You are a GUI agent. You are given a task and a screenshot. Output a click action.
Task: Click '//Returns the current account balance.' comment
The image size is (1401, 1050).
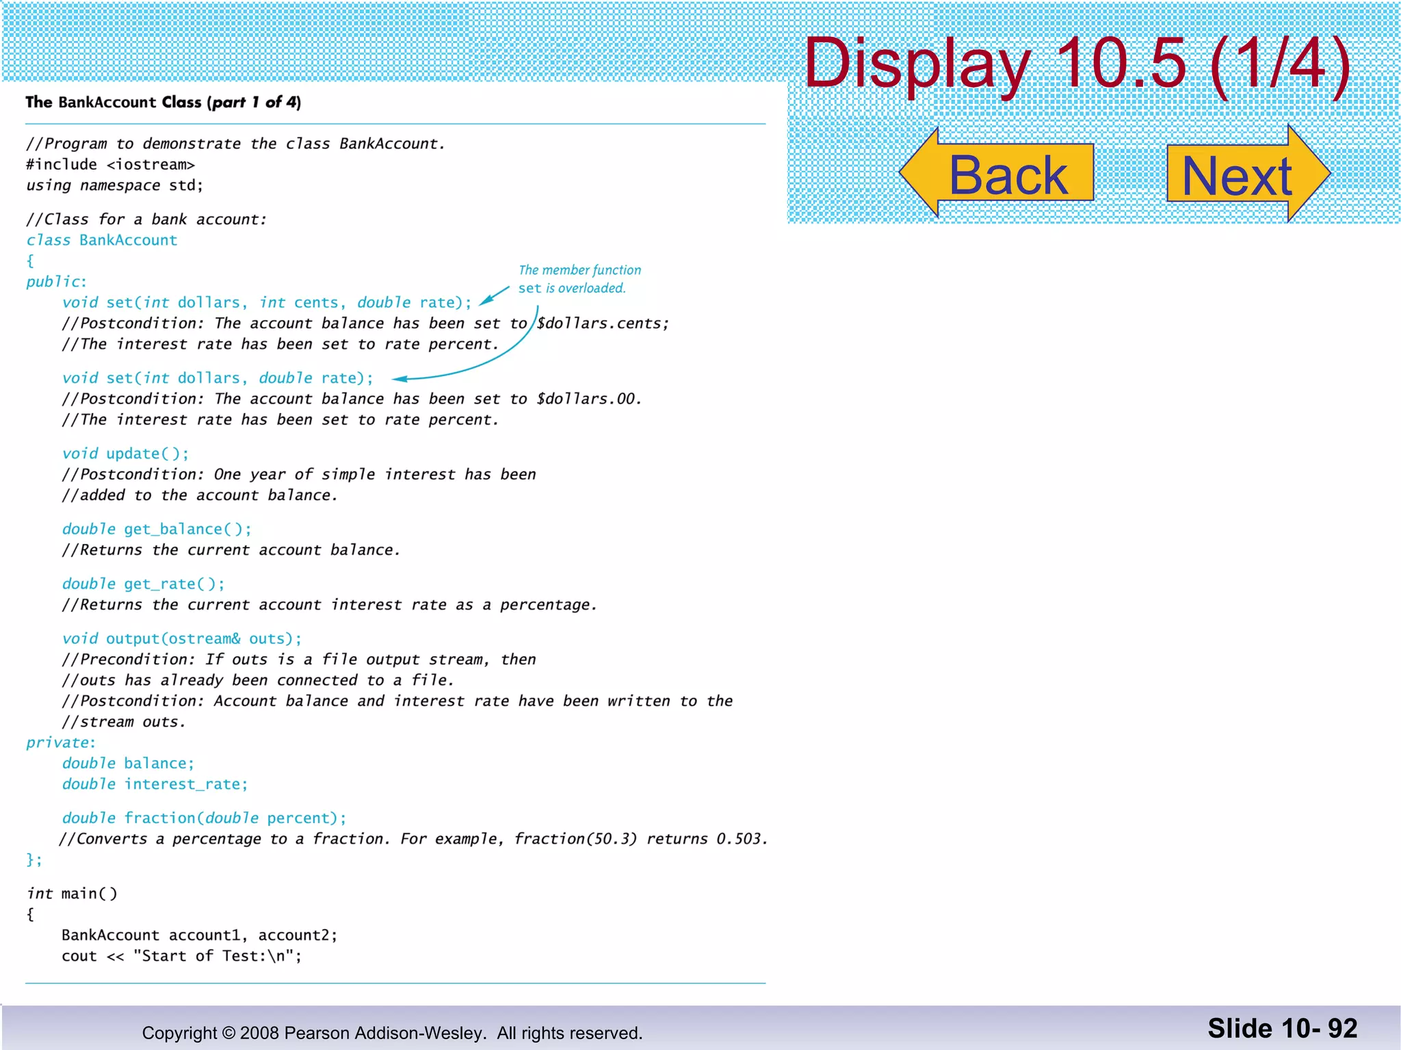coord(231,550)
